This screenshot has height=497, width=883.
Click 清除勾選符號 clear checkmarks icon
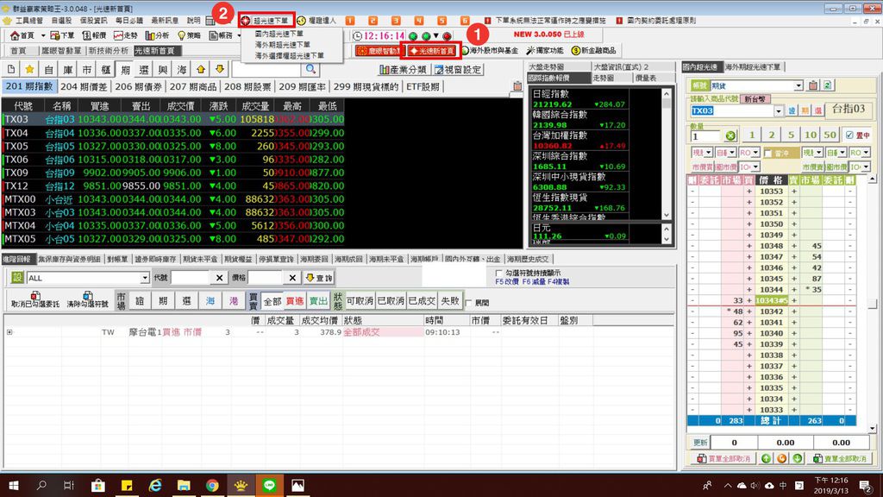coord(87,299)
